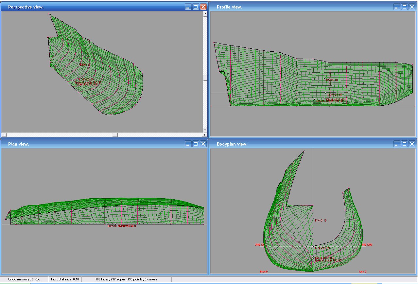Minimize the Perspective view window
418x284 pixels.
click(188, 7)
